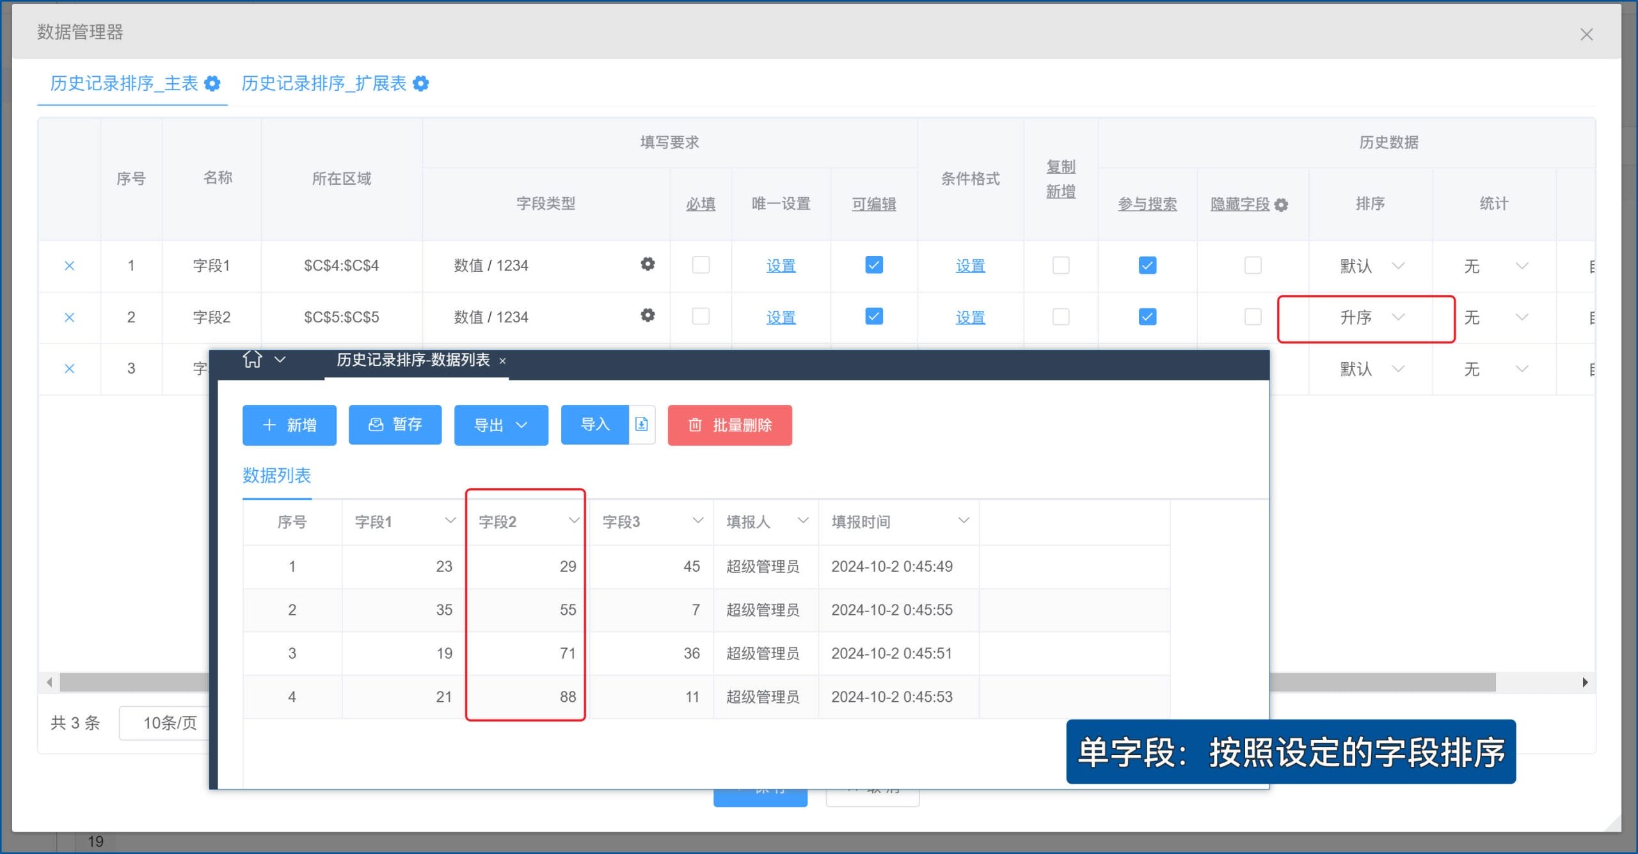
Task: Switch to 历史记录排序_扩展表 tab
Action: click(324, 83)
